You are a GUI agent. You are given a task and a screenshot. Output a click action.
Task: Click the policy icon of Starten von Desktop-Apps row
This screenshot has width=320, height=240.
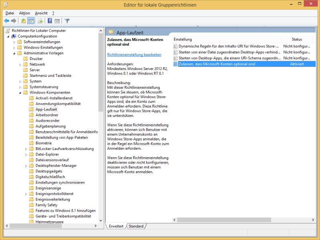pyautogui.click(x=175, y=58)
